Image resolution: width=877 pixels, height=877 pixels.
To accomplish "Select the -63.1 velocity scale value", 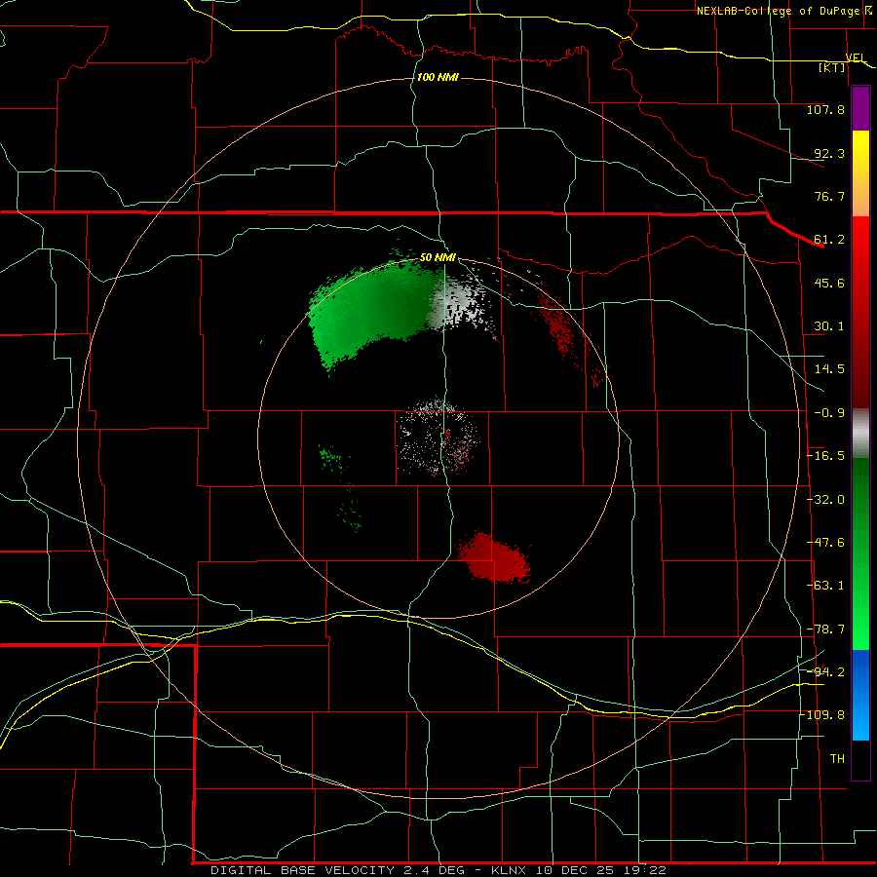I will pos(826,586).
